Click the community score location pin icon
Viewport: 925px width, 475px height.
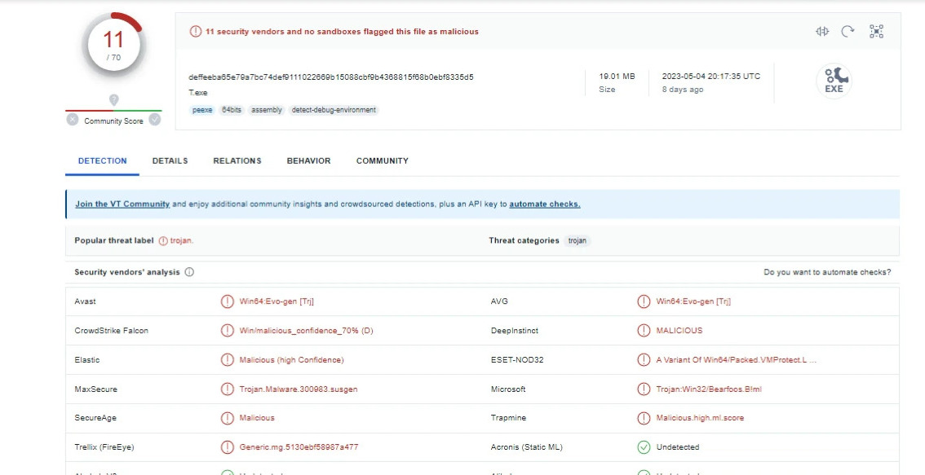pos(114,100)
